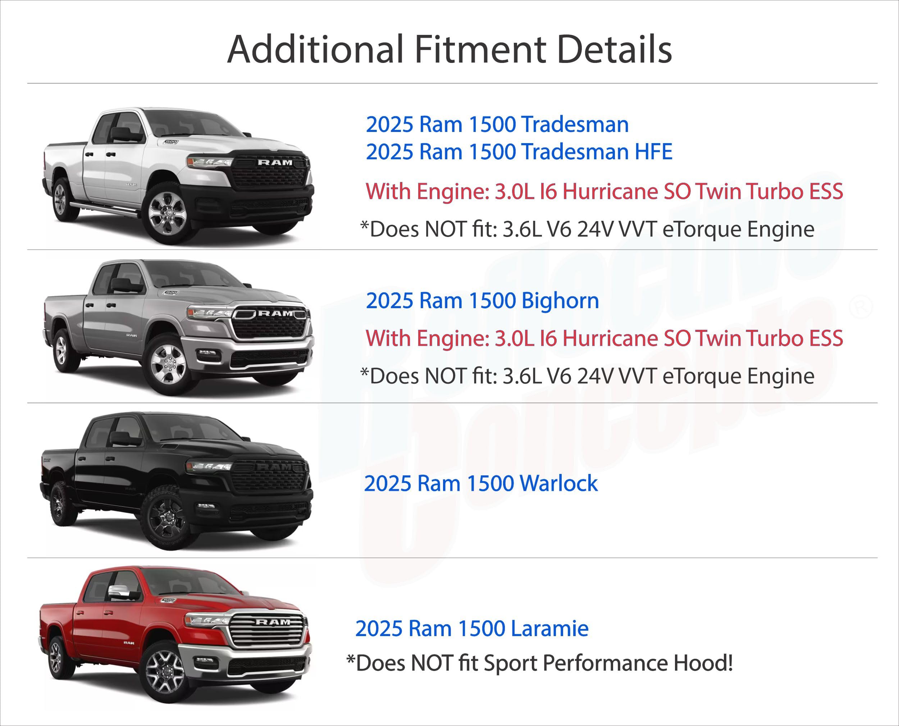Click the "2025 Ram 1500 Laramie" label

tap(472, 628)
